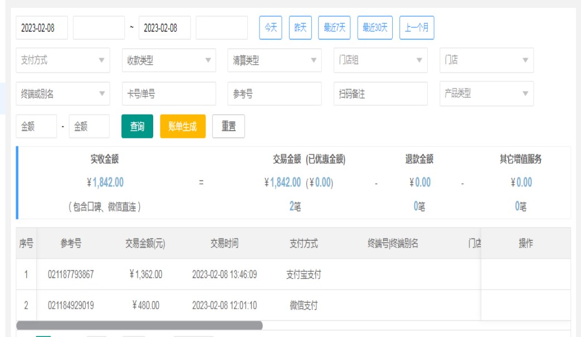
Task: Expand the 收款类型 dropdown
Action: 169,61
